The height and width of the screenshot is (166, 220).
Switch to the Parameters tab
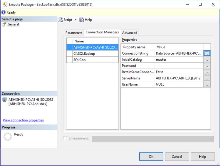pos(74,33)
